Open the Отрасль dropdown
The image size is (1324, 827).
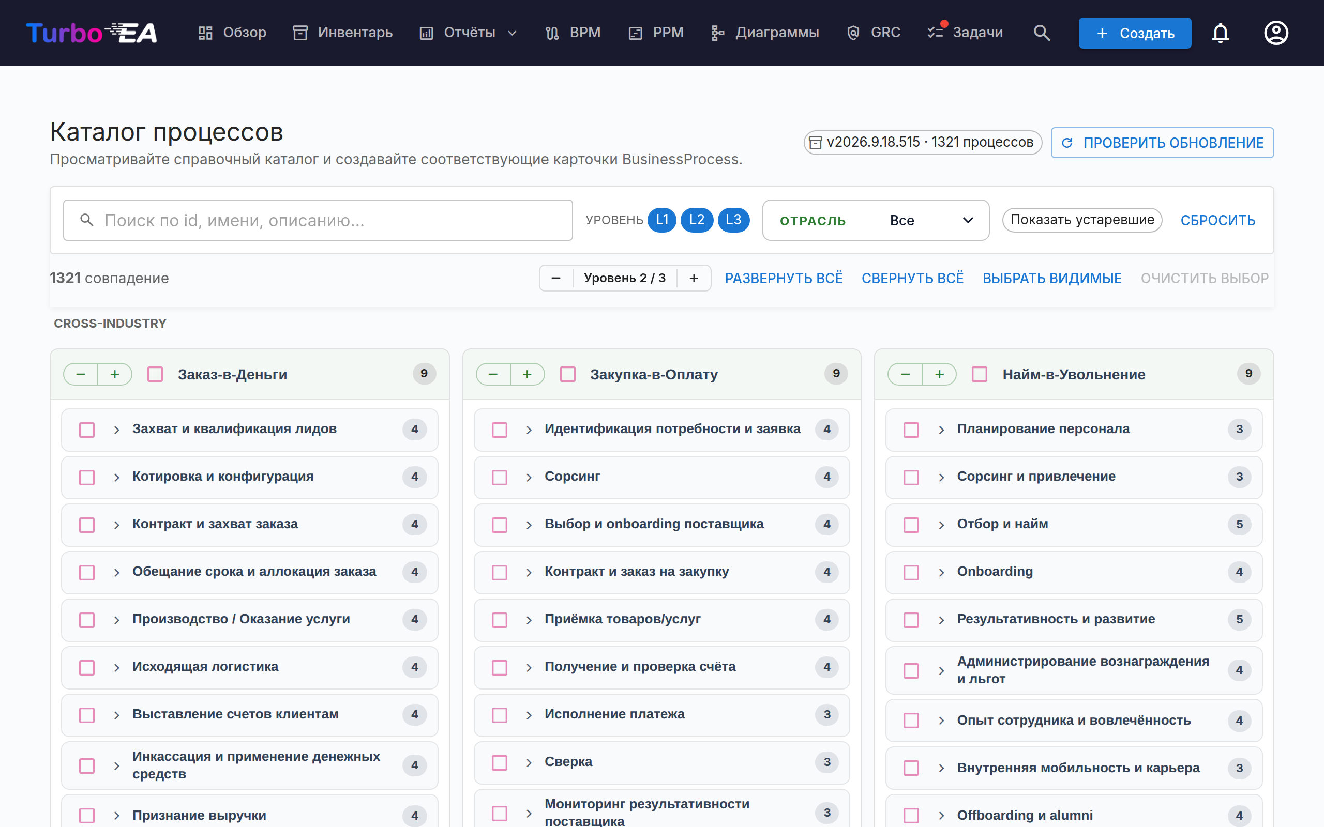coord(876,220)
